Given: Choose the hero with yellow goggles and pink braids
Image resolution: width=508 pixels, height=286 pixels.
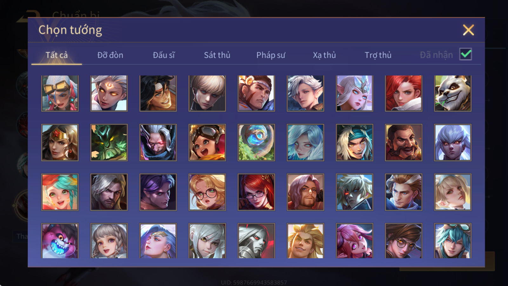Looking at the screenshot, I should coord(60,93).
